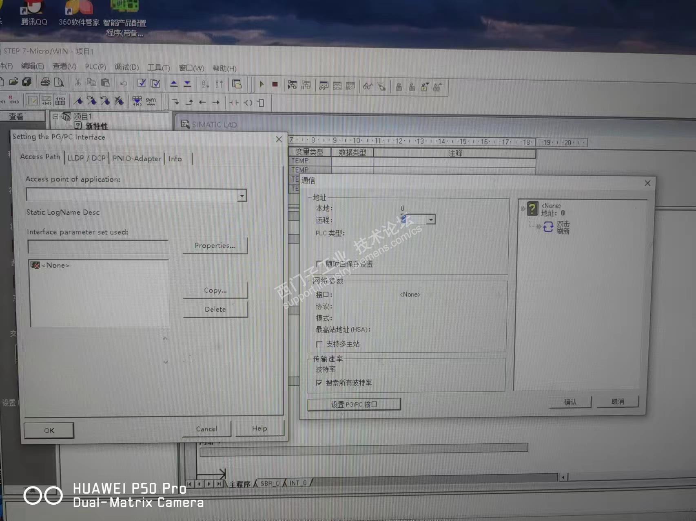The image size is (696, 521).
Task: Open the 工具(T) menu
Action: [x=159, y=67]
